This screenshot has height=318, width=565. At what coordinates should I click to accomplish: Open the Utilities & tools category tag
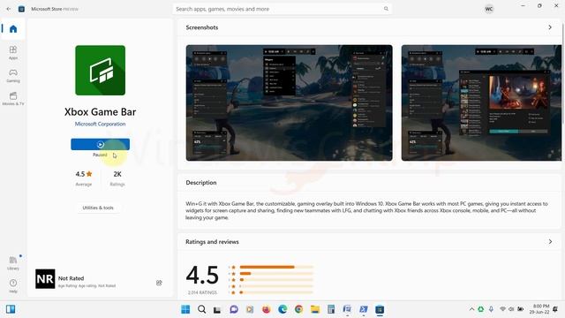98,208
